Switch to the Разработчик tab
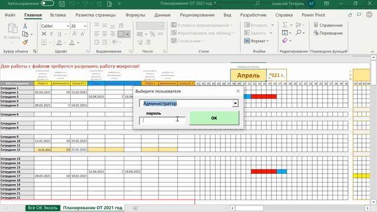 (253, 15)
